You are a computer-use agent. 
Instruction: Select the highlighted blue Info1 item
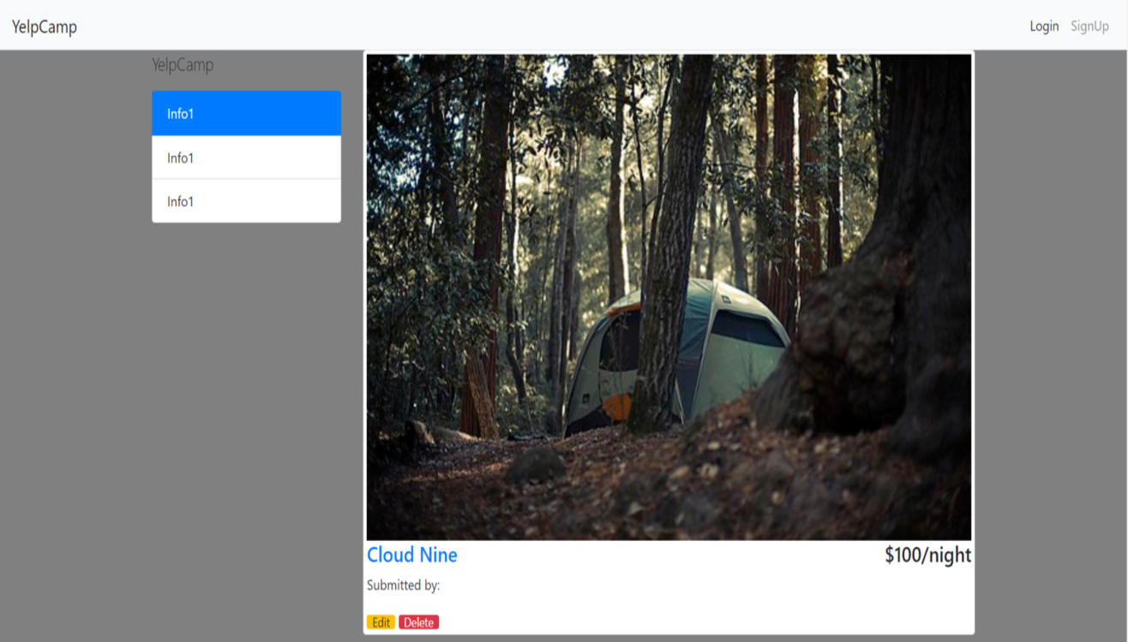(246, 114)
